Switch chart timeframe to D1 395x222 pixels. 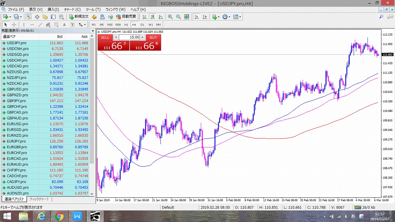tap(142, 25)
